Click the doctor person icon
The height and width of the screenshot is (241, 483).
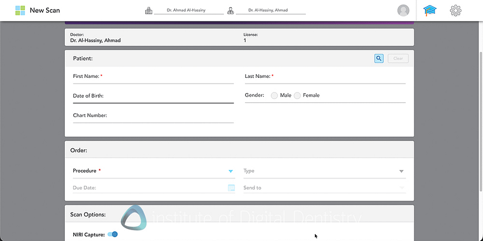tap(230, 11)
